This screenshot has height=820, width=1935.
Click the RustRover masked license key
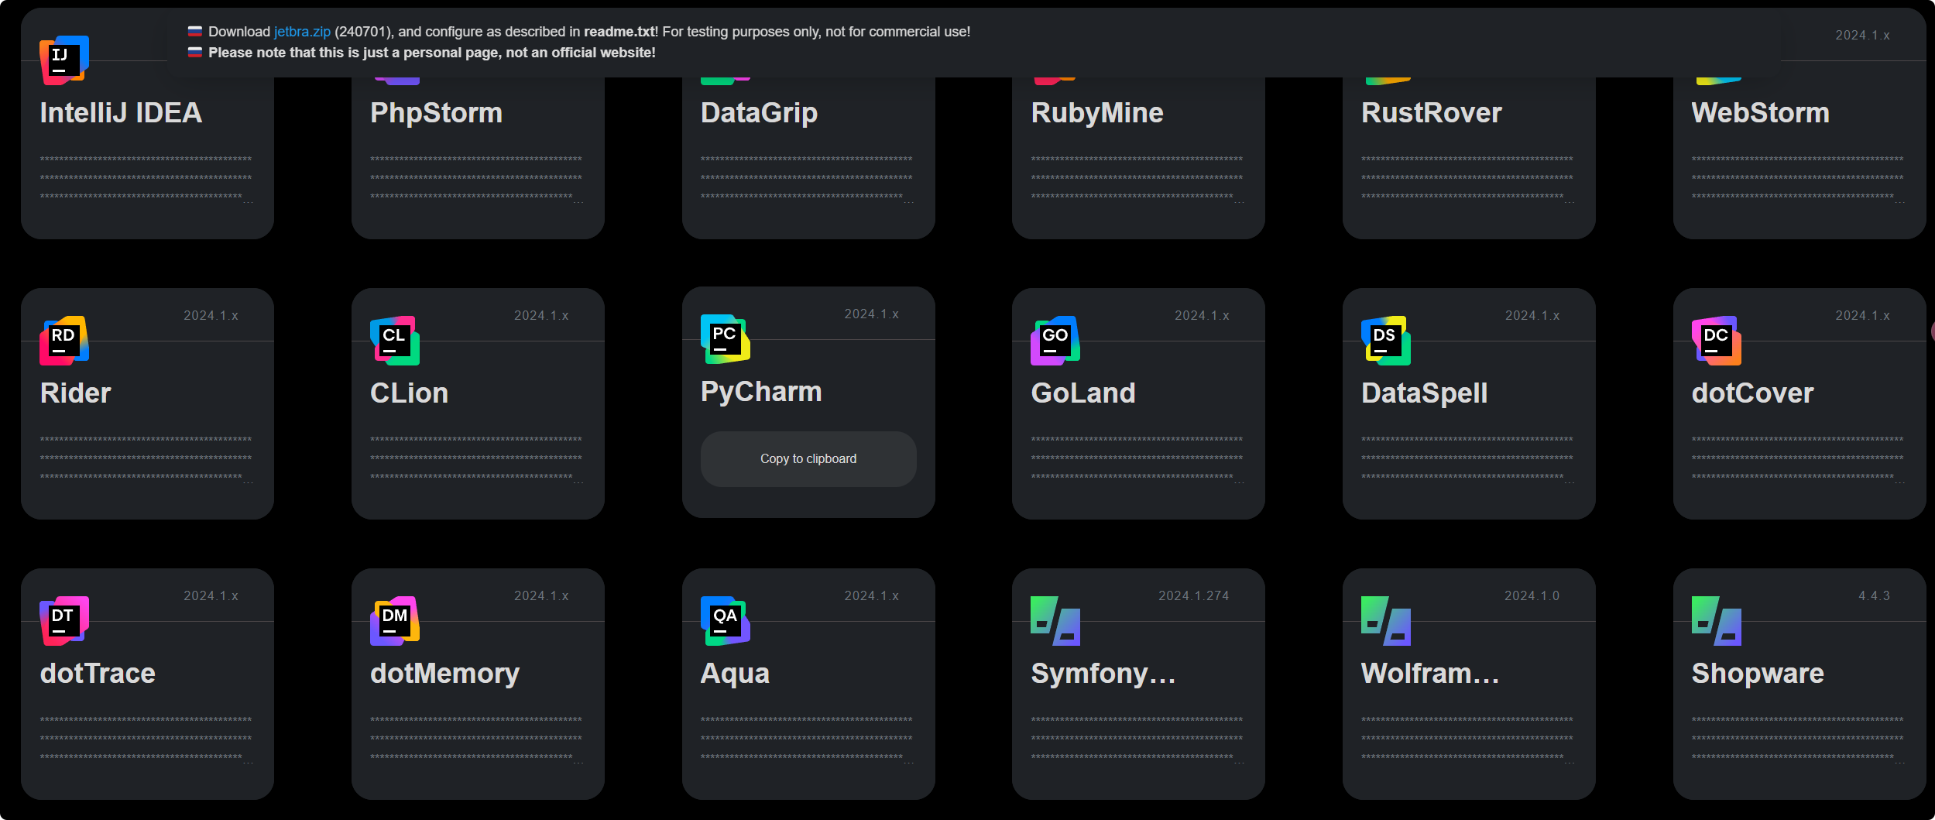point(1468,178)
